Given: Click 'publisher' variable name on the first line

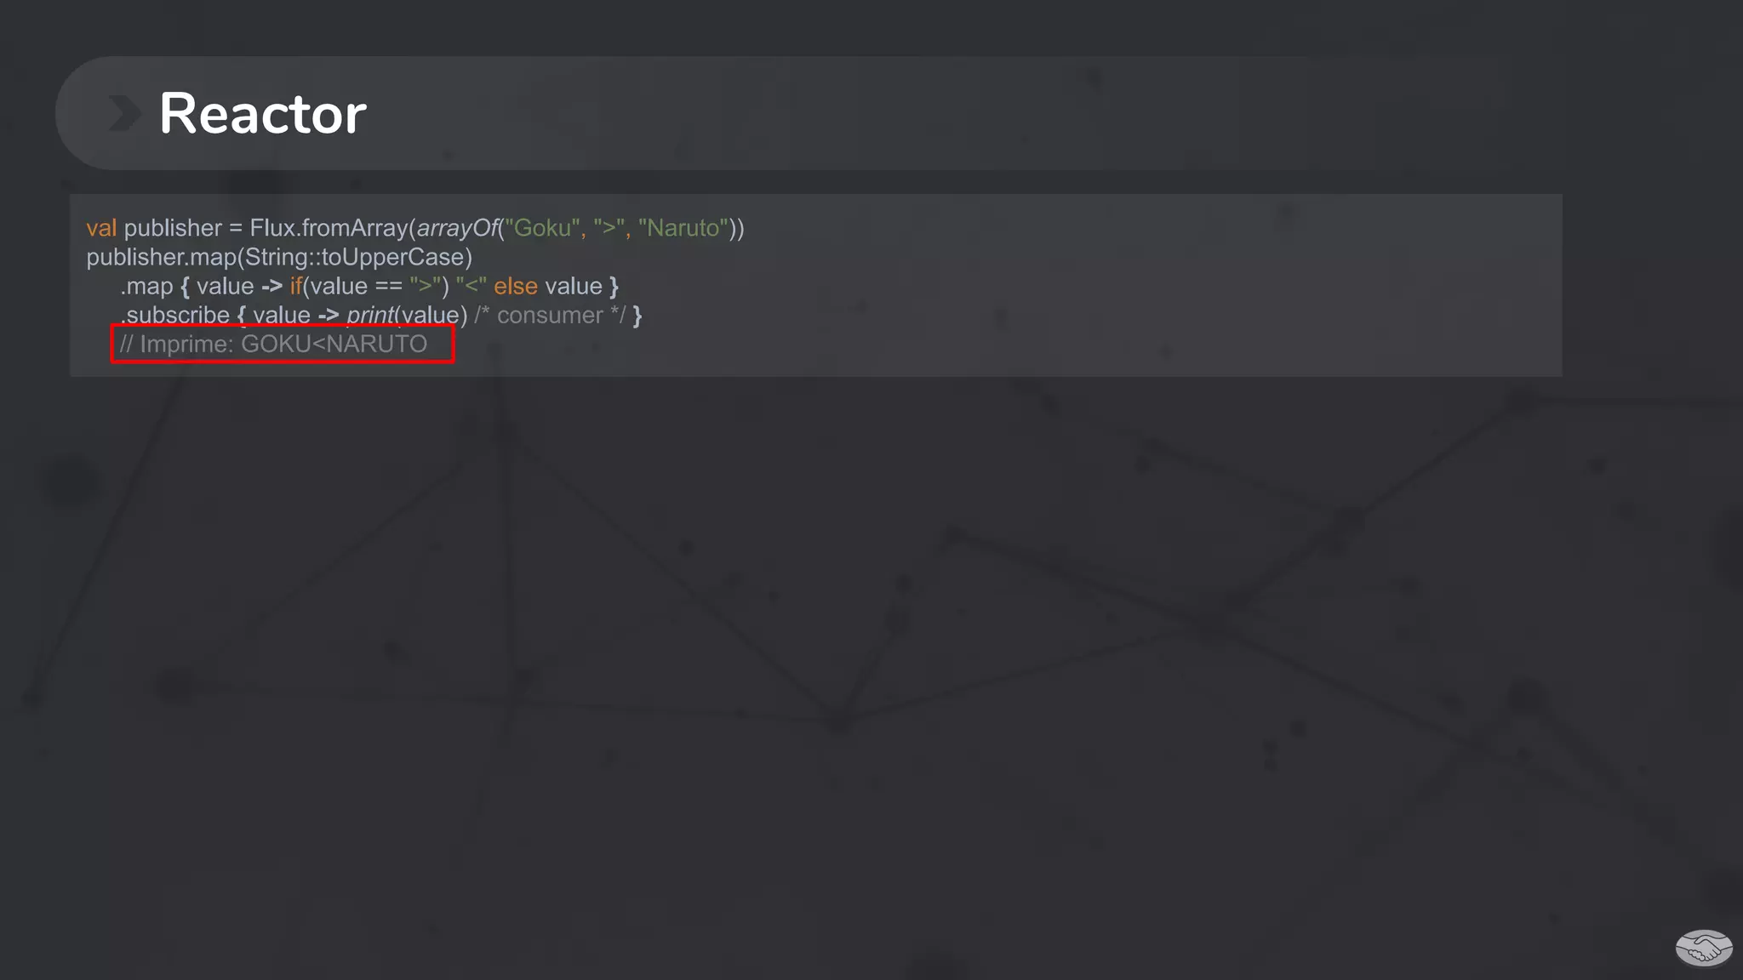Looking at the screenshot, I should click(173, 228).
